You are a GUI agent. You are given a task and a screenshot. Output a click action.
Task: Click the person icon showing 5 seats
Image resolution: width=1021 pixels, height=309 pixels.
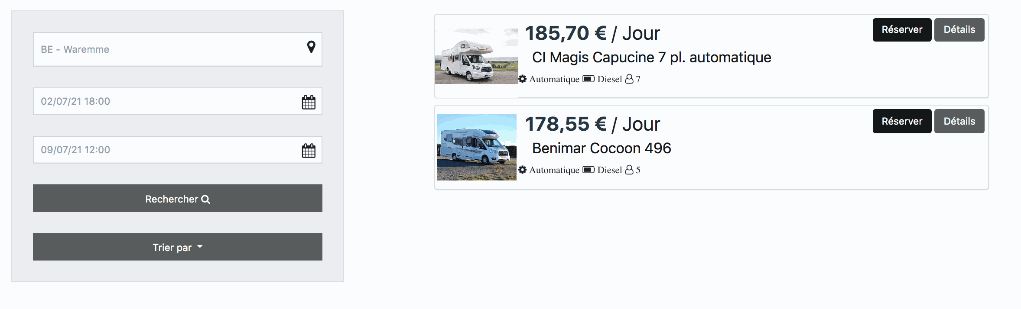point(629,170)
